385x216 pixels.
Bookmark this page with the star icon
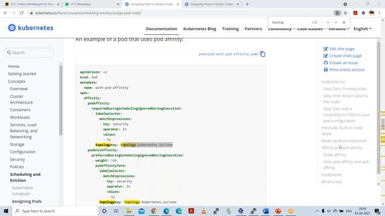[x=345, y=13]
